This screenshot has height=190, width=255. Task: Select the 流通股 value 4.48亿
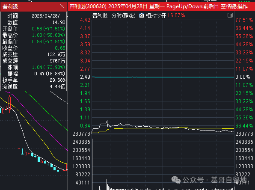[57, 86]
